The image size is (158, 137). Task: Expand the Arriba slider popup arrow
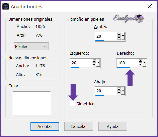[x=123, y=36]
